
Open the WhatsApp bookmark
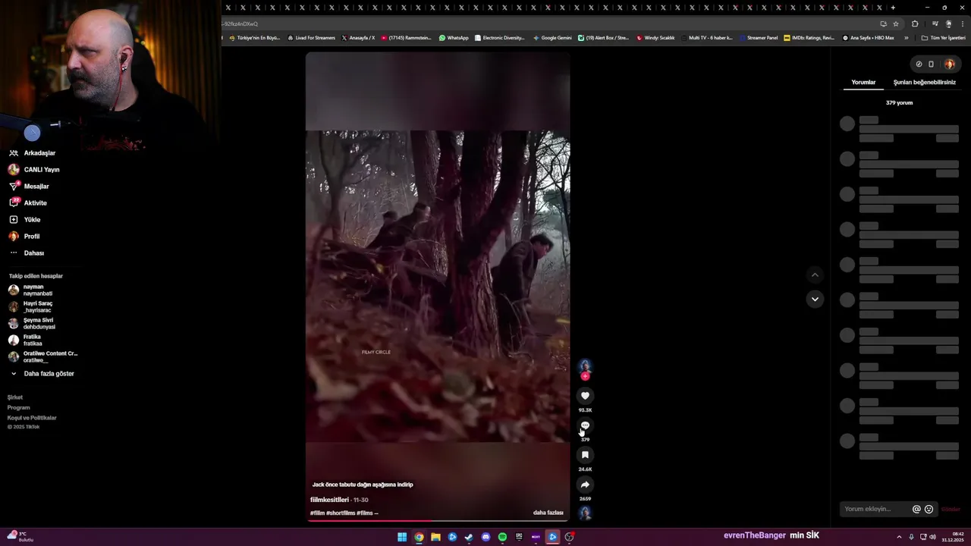(x=454, y=38)
